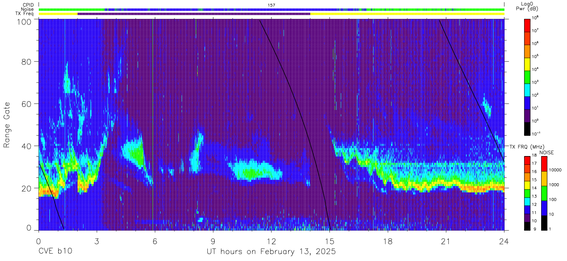Viewport: 567px width, 261px height.
Task: Click the purple portion of TX Freq strip
Action: click(194, 14)
